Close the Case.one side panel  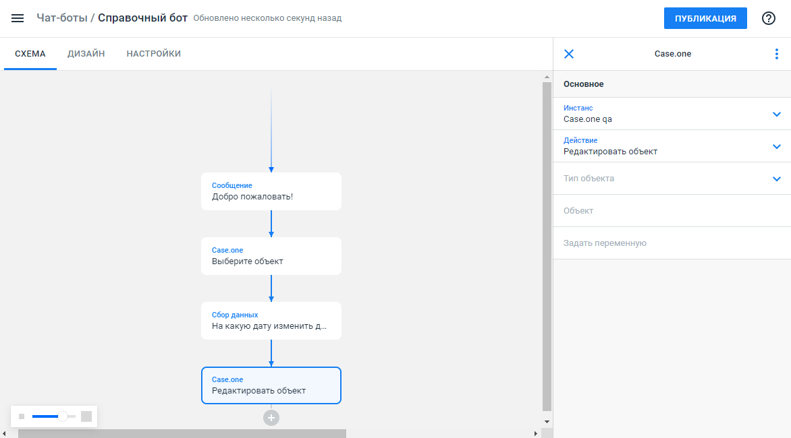(x=569, y=54)
